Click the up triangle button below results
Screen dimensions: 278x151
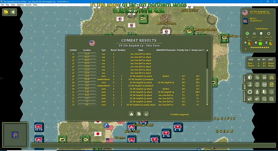click(x=131, y=114)
